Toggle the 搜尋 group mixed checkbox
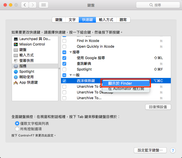182x158 pixels. 64,52
